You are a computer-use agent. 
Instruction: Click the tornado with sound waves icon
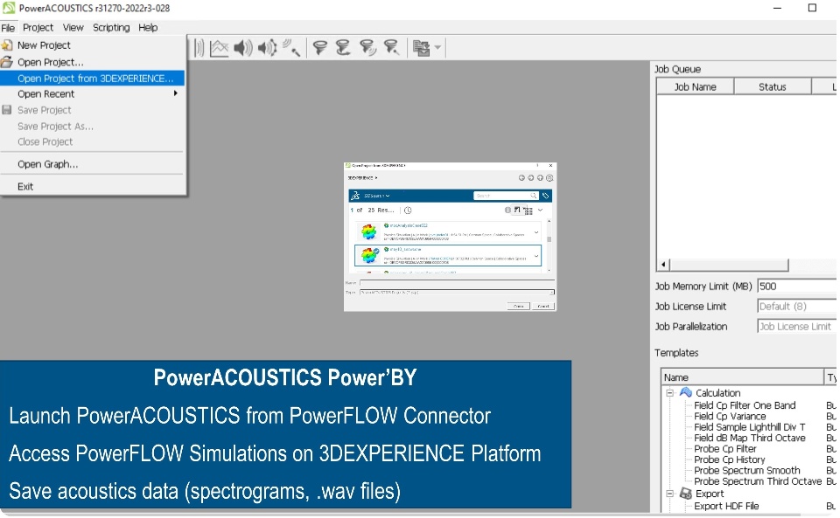[x=368, y=48]
